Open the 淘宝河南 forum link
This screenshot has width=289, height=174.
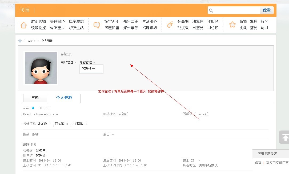coord(112,21)
